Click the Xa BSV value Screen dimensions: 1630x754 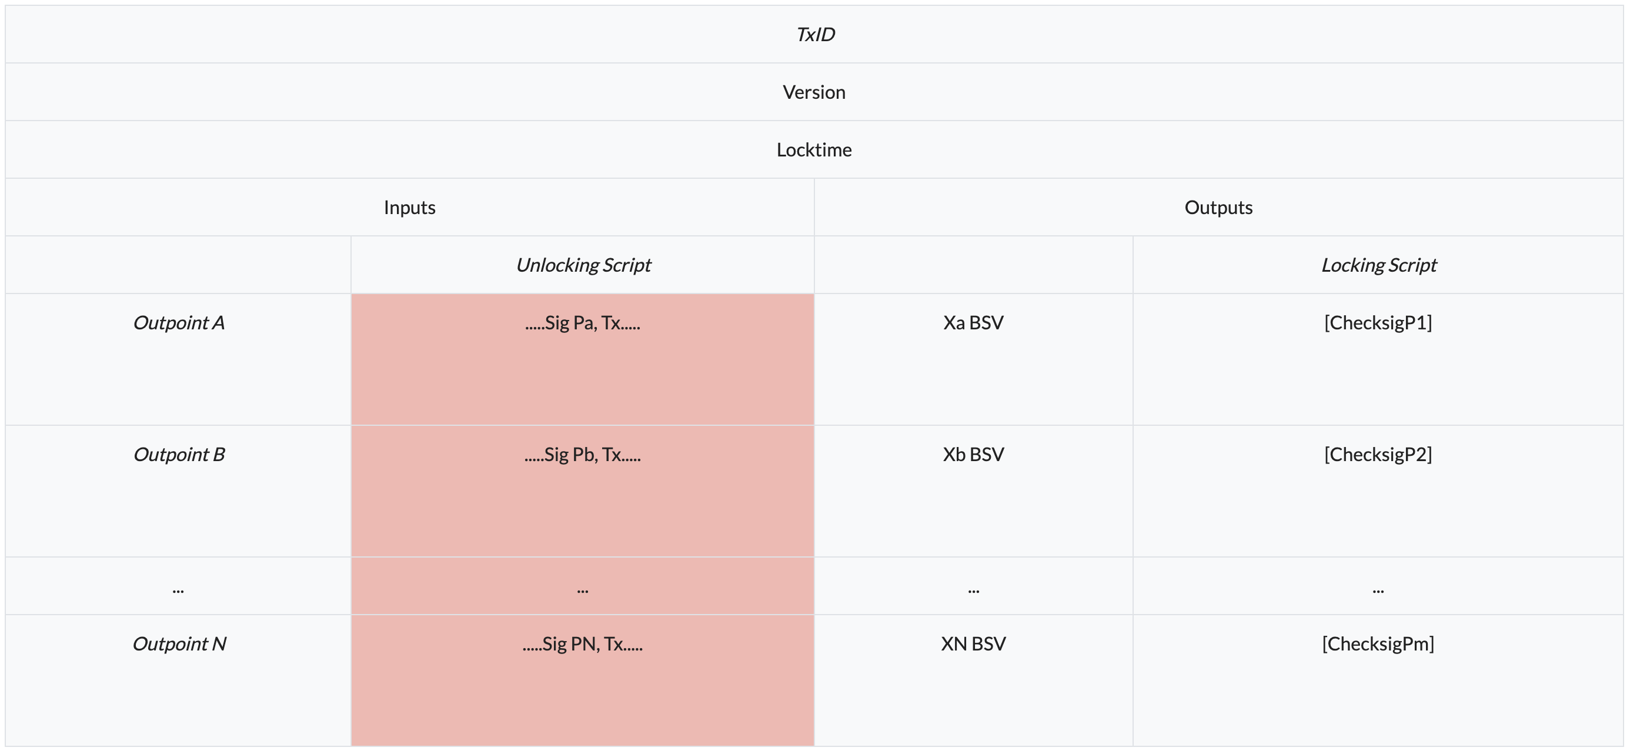973,323
